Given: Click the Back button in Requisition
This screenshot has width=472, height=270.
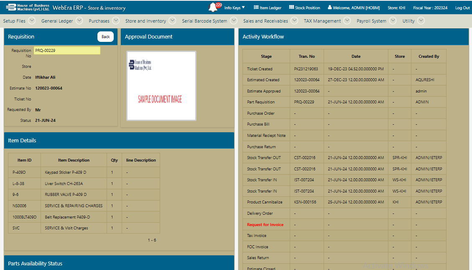Looking at the screenshot, I should 106,36.
